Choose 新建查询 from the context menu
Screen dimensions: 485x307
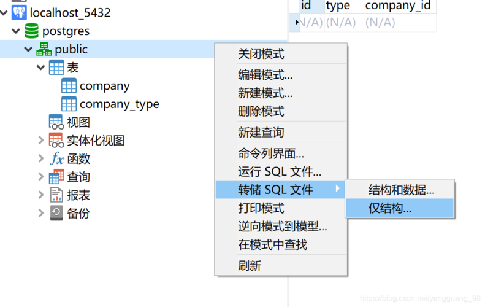click(x=281, y=132)
